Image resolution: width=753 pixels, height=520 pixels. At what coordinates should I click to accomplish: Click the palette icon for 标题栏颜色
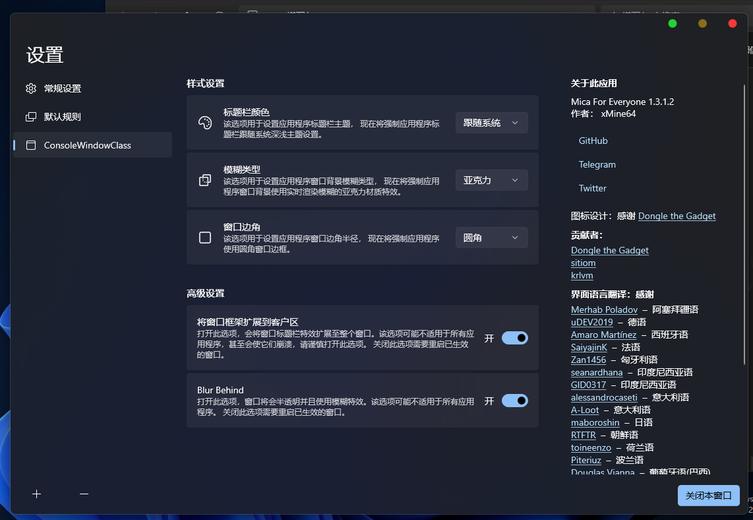[x=205, y=123]
